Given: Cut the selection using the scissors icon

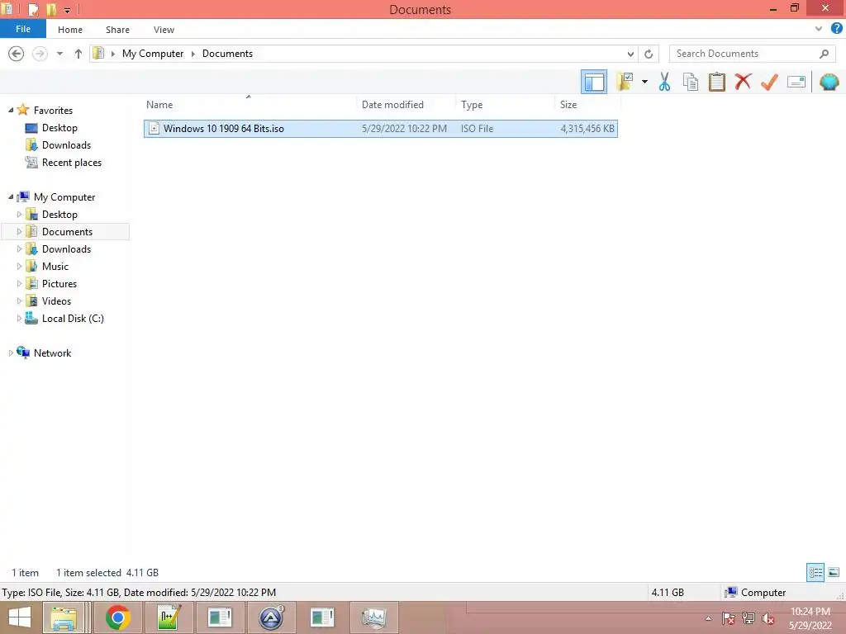Looking at the screenshot, I should (664, 82).
